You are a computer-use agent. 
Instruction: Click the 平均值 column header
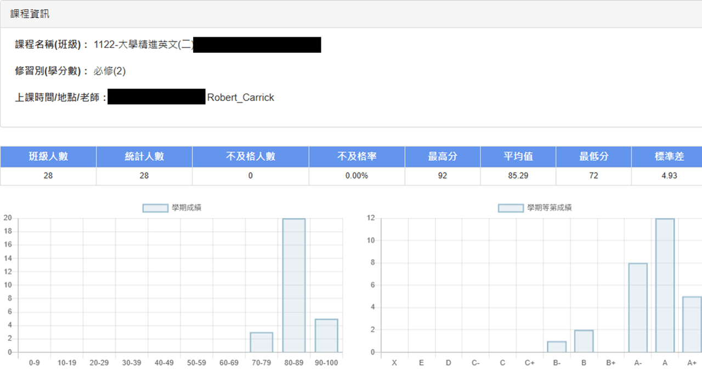[x=518, y=156]
